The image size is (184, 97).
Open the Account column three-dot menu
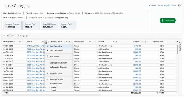pyautogui.click(x=116, y=42)
